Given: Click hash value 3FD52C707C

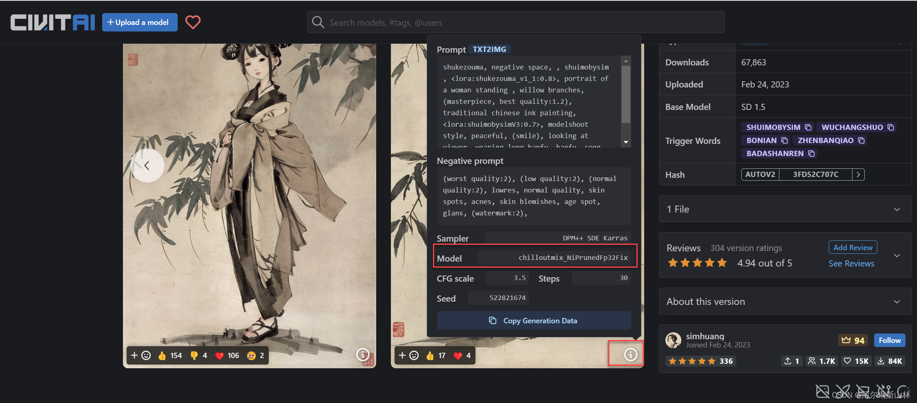Looking at the screenshot, I should point(816,175).
